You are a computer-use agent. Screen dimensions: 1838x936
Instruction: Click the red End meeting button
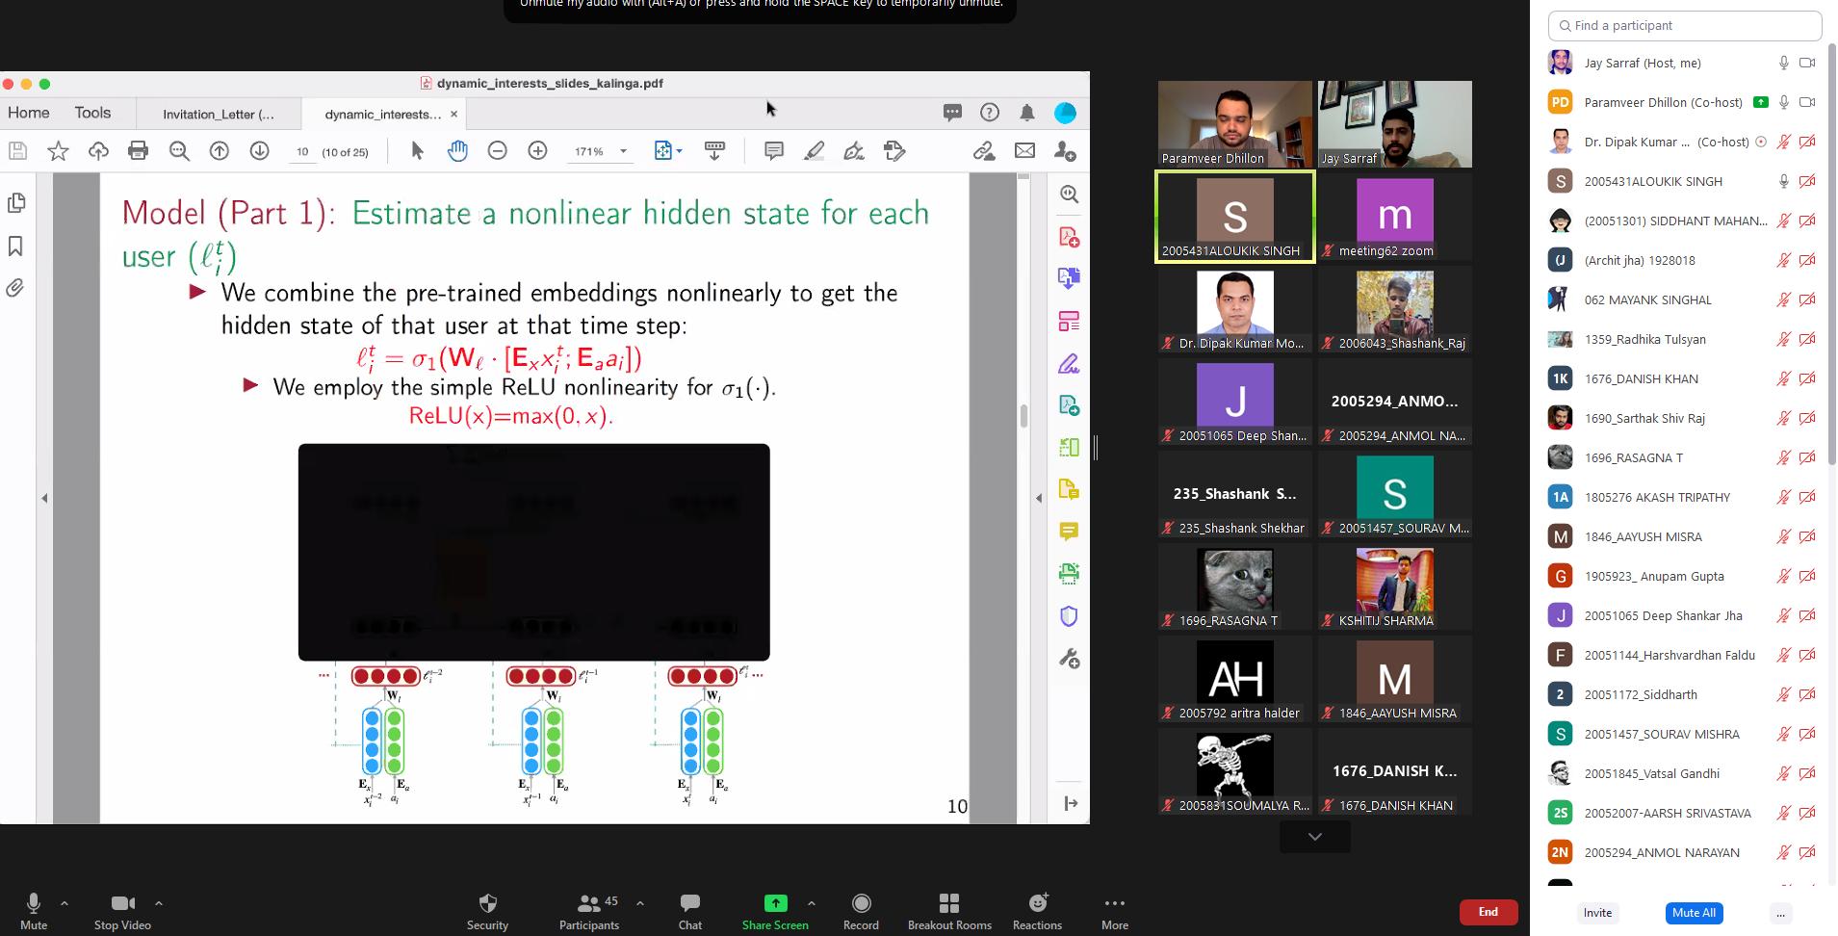1488,912
